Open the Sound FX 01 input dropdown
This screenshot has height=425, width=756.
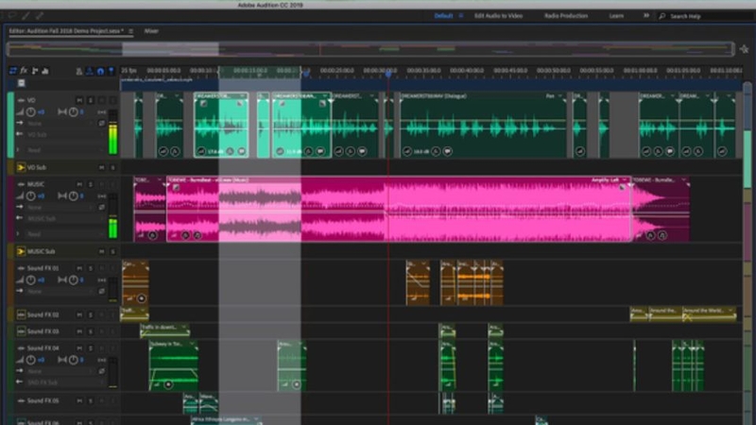pyautogui.click(x=60, y=292)
